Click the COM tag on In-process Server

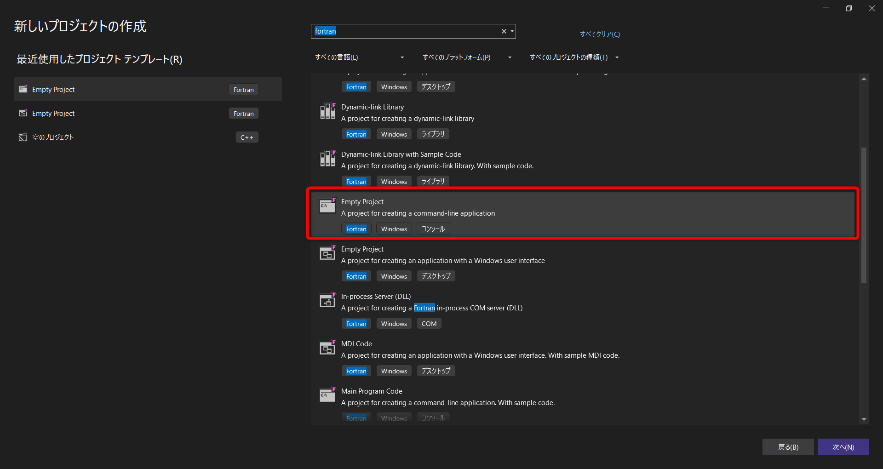tap(429, 324)
